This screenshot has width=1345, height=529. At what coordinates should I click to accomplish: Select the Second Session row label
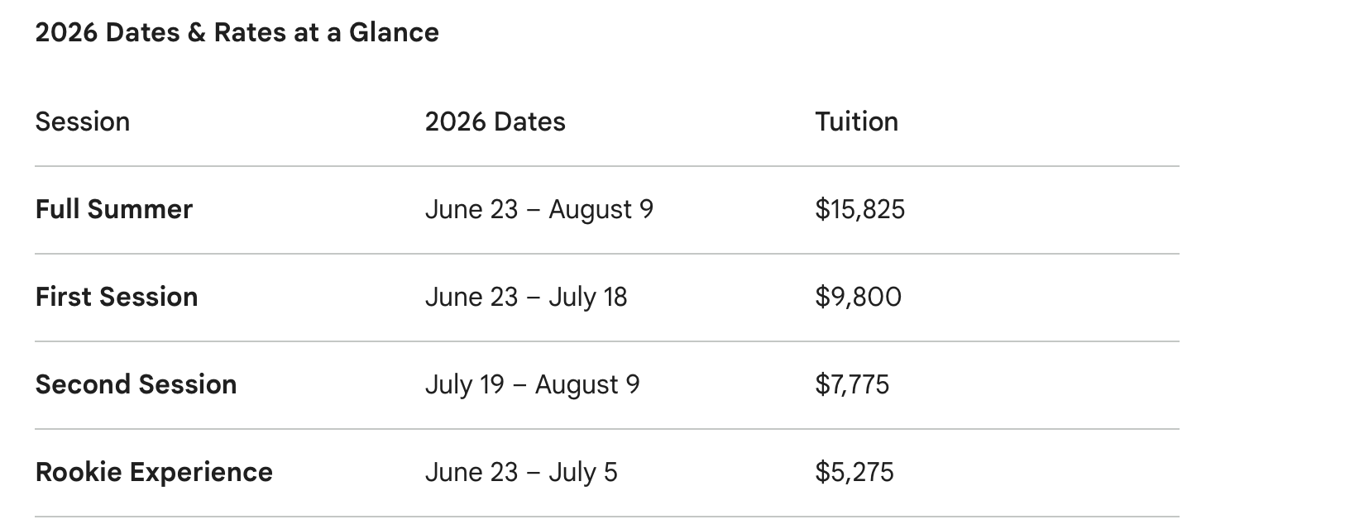coord(136,384)
